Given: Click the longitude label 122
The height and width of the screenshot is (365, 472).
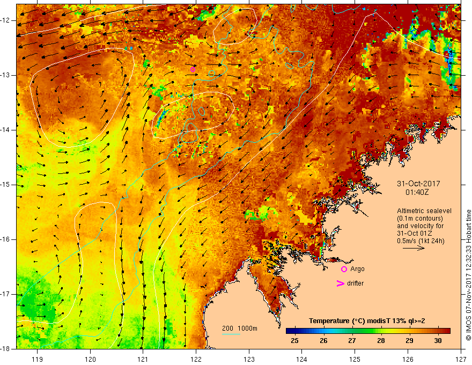Looking at the screenshot, I should tap(196, 359).
